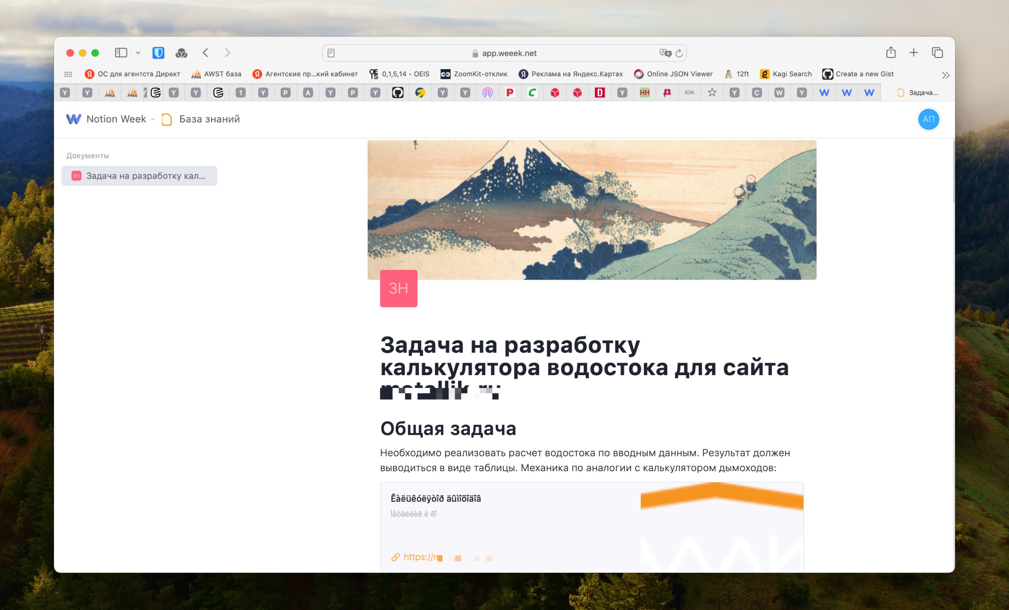1009x610 pixels.
Task: Click the orange База знаний document icon
Action: pyautogui.click(x=166, y=119)
